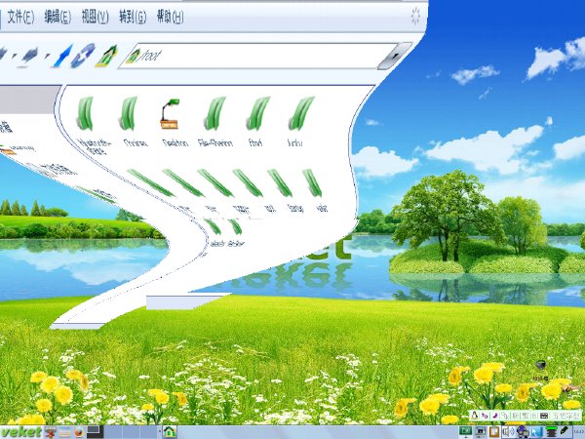The image size is (585, 439).
Task: Click the volume speaker tray icon
Action: pyautogui.click(x=506, y=432)
